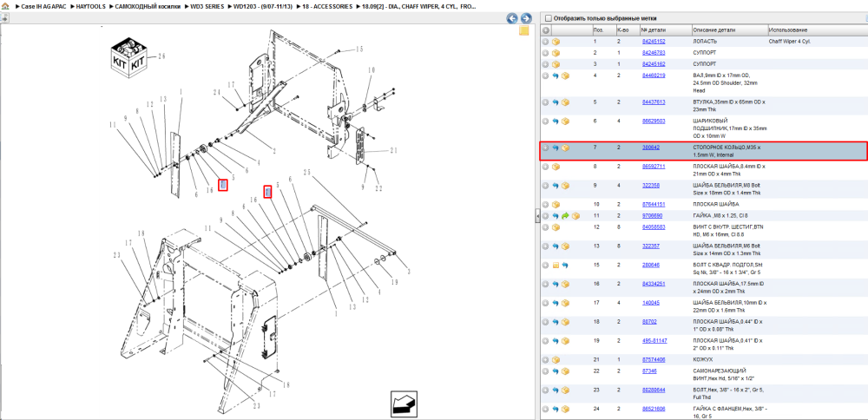
Task: Open part number link 84468219
Action: click(654, 75)
